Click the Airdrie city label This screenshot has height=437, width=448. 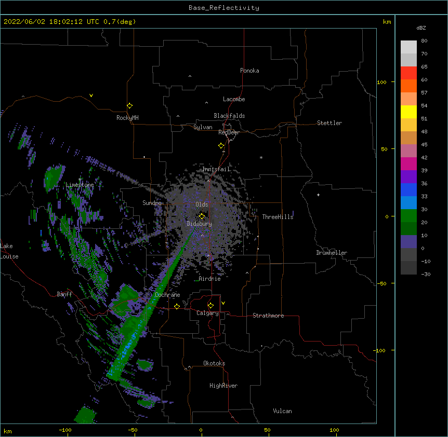pyautogui.click(x=210, y=279)
